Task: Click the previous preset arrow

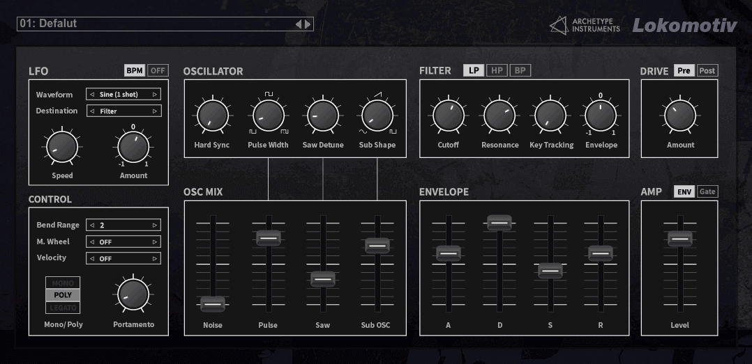Action: click(x=299, y=24)
